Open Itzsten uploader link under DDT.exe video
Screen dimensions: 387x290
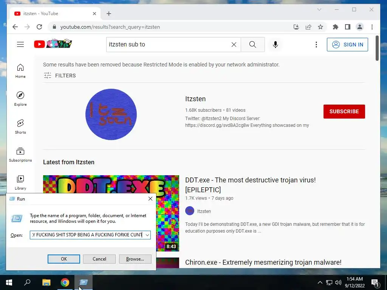[204, 211]
